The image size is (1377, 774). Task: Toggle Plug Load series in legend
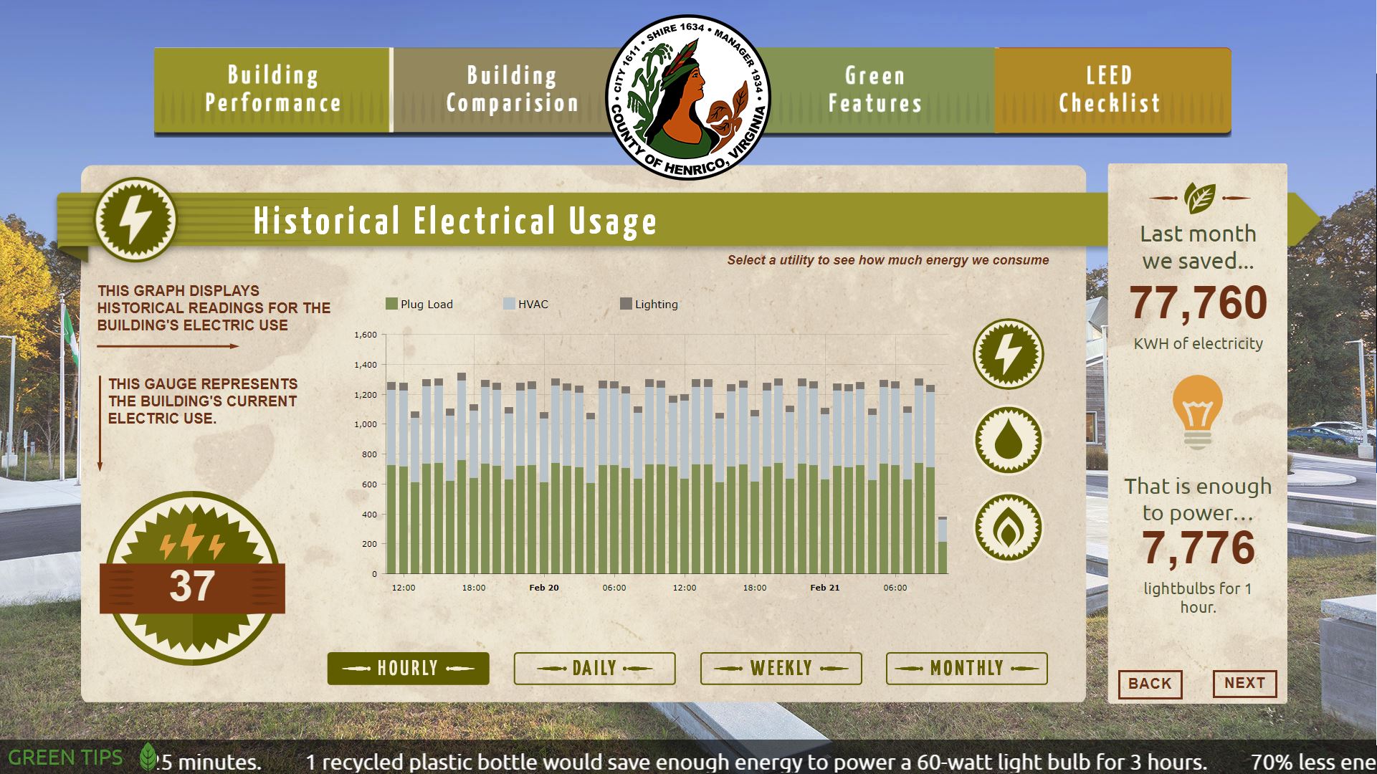(419, 304)
